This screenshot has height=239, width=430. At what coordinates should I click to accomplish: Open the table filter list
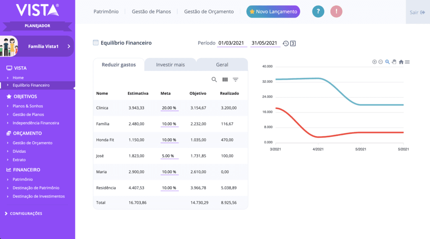pyautogui.click(x=236, y=80)
